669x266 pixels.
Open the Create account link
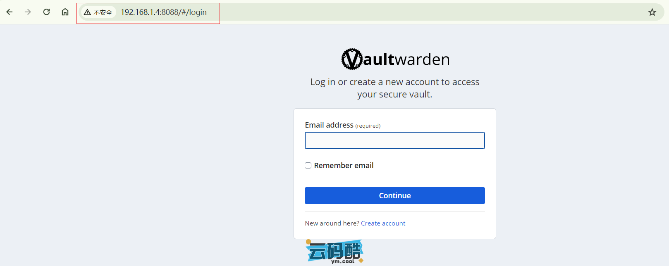383,223
